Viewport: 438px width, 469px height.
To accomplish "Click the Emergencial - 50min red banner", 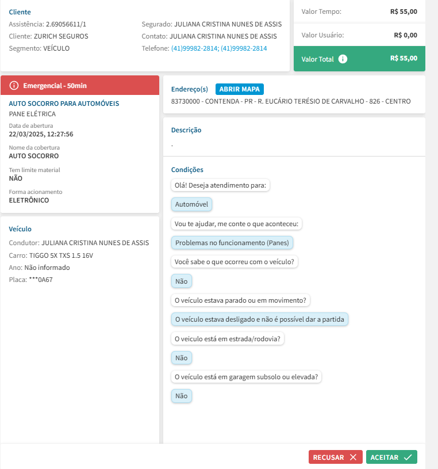I will 80,85.
